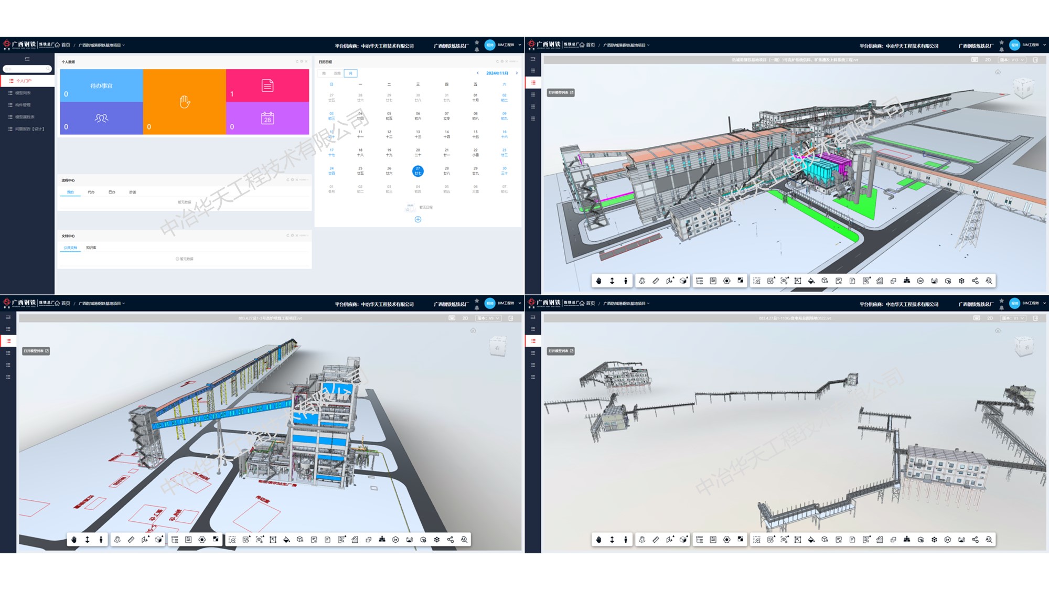
Task: Open the violet group users tile
Action: click(101, 118)
